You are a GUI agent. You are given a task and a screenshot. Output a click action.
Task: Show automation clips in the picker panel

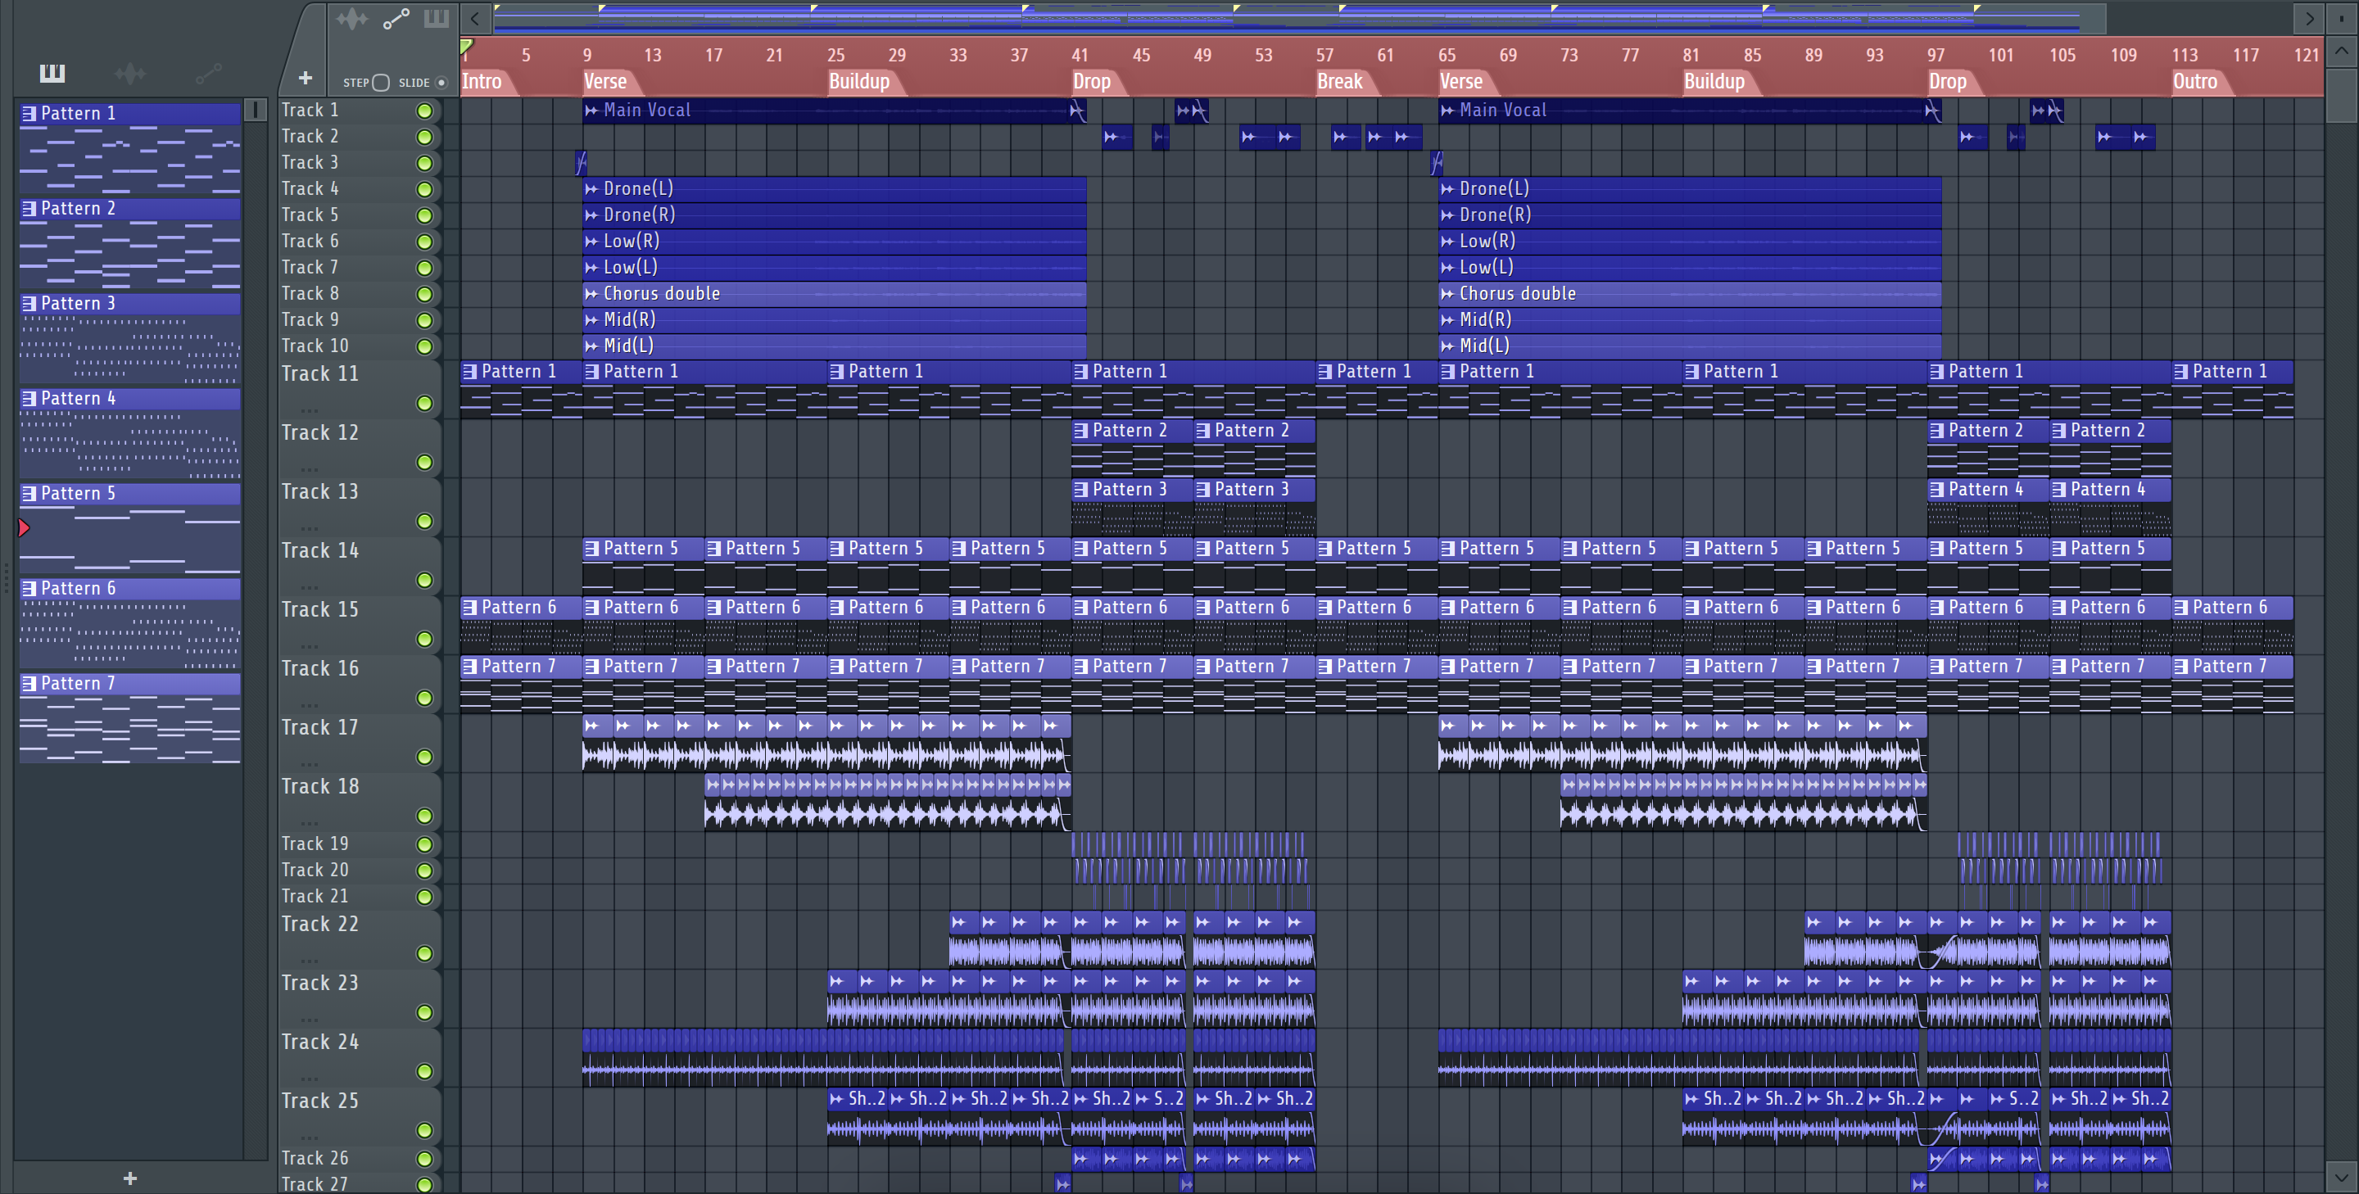pos(209,73)
